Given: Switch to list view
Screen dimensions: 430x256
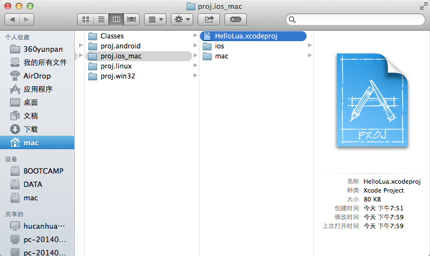Looking at the screenshot, I should (101, 19).
